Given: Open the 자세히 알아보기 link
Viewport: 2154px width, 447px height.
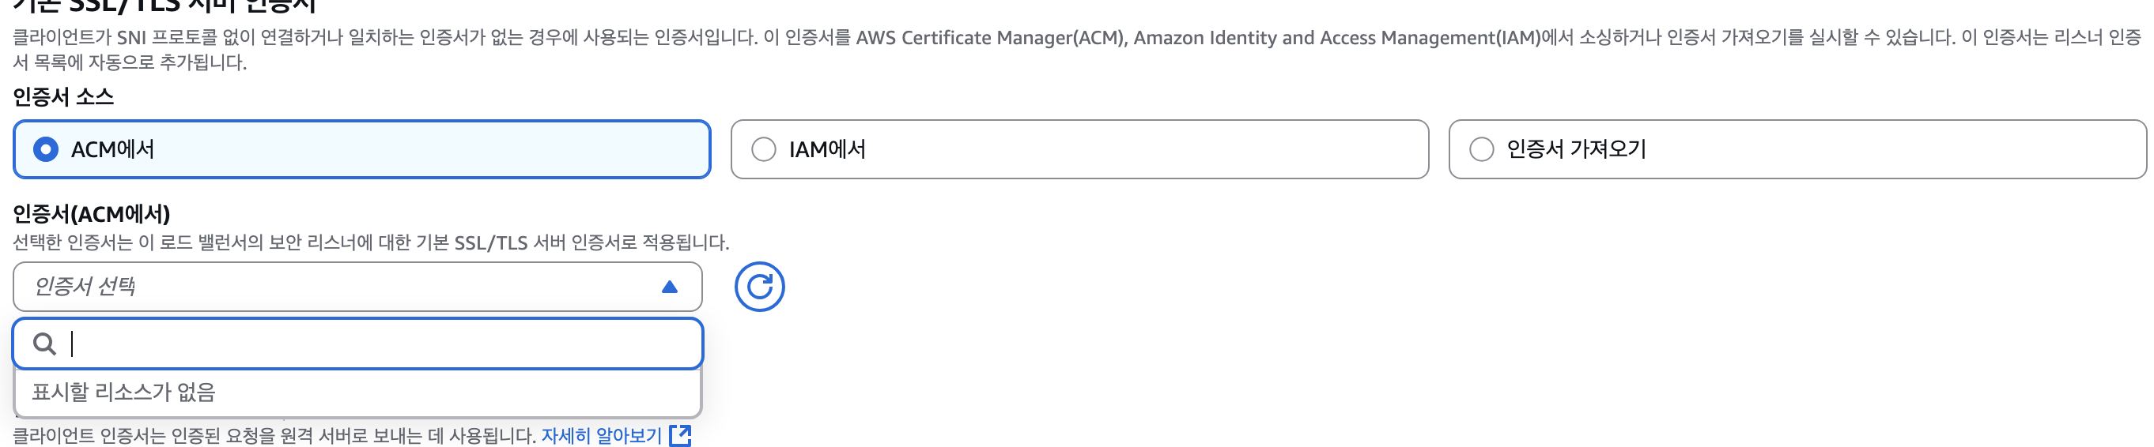Looking at the screenshot, I should point(601,435).
